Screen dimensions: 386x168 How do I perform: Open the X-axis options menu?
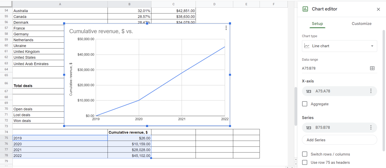[371, 91]
